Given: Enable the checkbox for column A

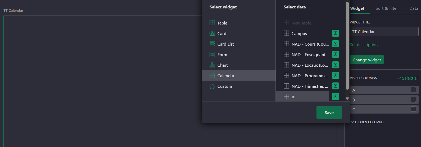Looking at the screenshot, I should (413, 90).
